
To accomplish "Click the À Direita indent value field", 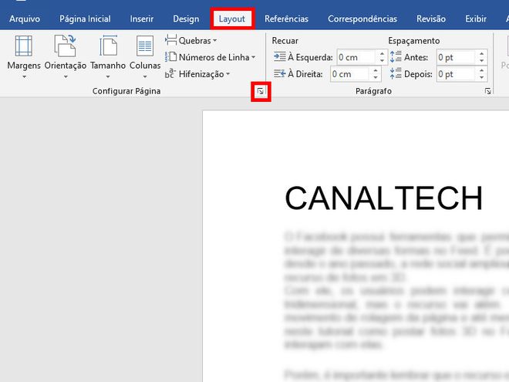I will pyautogui.click(x=350, y=74).
